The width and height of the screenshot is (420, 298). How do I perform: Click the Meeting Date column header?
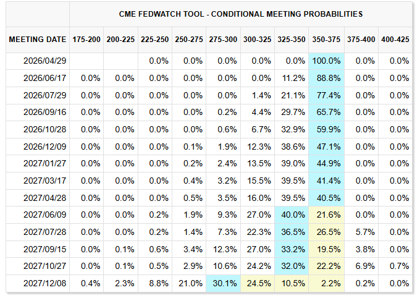(38, 40)
